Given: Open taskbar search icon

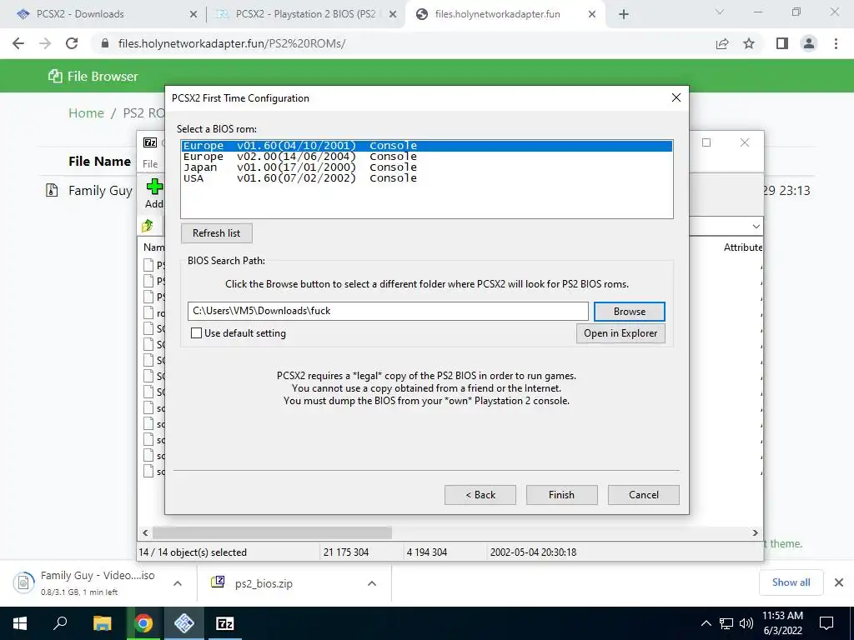Looking at the screenshot, I should pyautogui.click(x=60, y=623).
